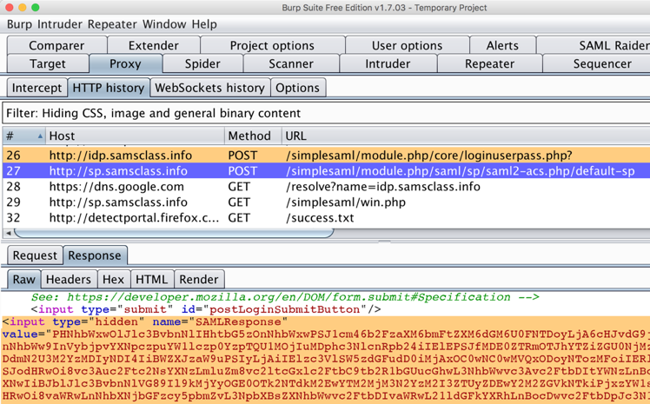This screenshot has width=650, height=404.
Task: Open the Burp menu
Action: coord(19,24)
